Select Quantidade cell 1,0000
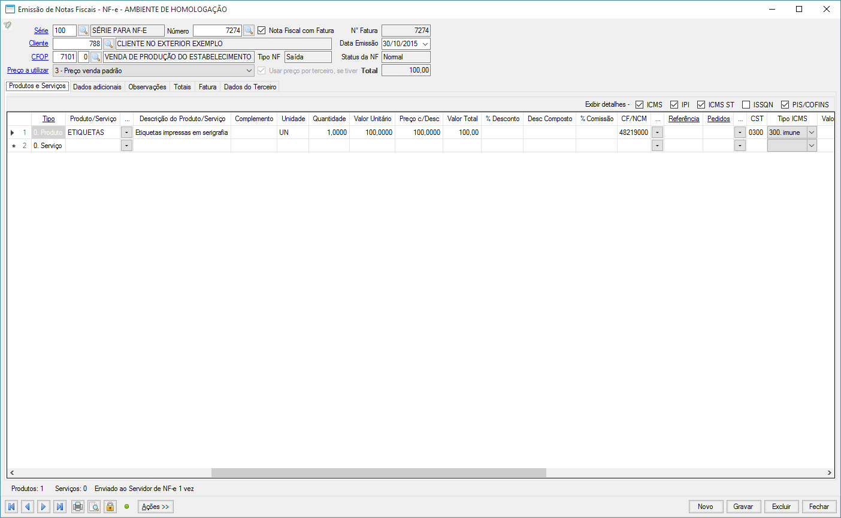This screenshot has height=518, width=841. pos(329,132)
